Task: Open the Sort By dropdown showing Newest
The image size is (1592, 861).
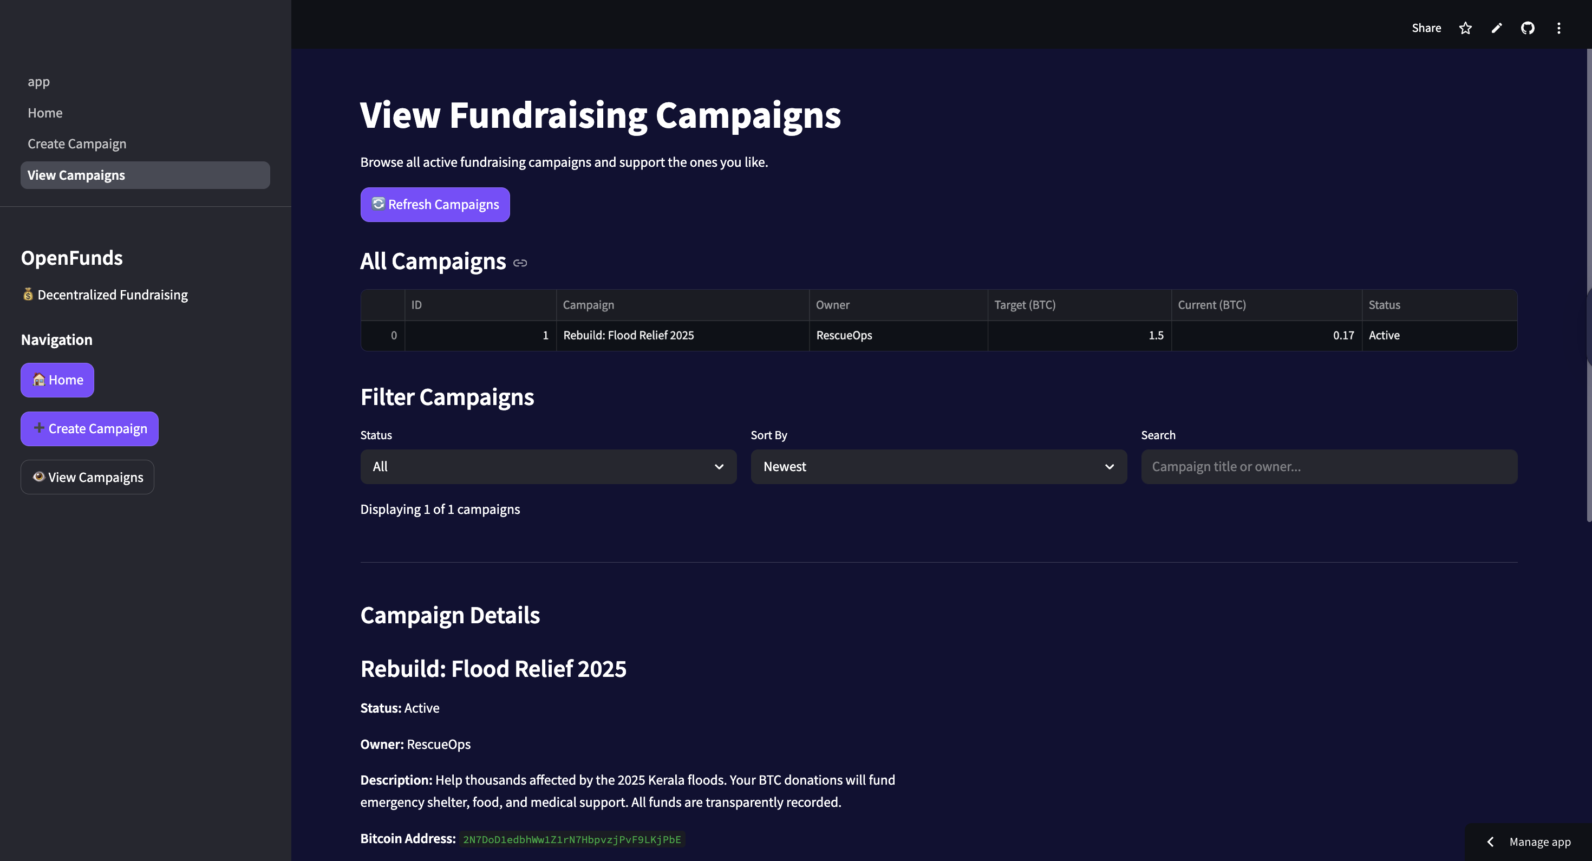Action: pos(938,467)
